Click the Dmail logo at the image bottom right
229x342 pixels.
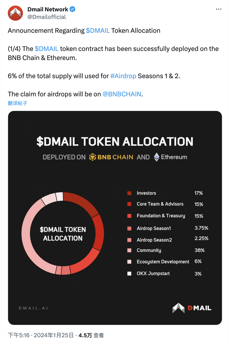(x=192, y=308)
